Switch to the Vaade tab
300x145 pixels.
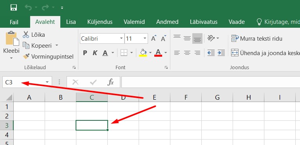click(237, 22)
